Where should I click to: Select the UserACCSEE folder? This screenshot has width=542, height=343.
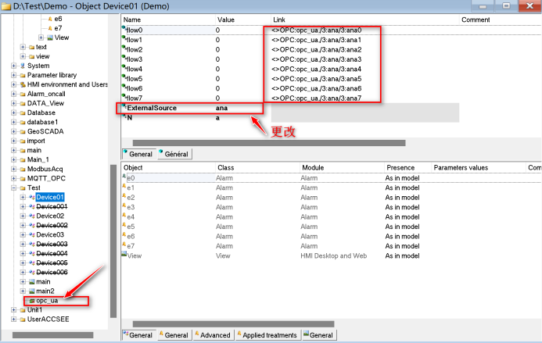(48, 320)
